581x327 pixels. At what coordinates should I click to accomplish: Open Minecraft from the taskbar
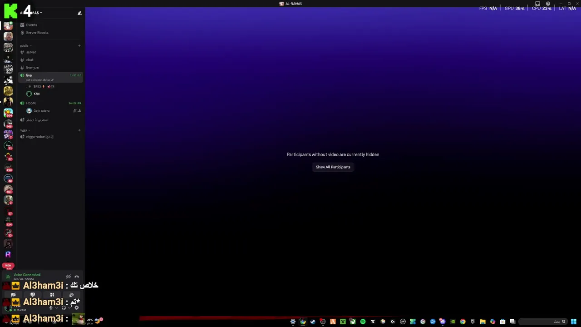(x=343, y=322)
